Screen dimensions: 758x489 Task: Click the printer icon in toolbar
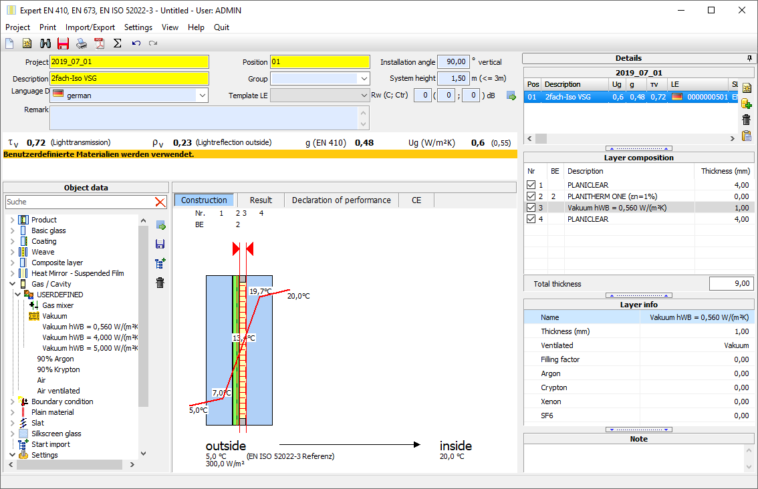[82, 43]
